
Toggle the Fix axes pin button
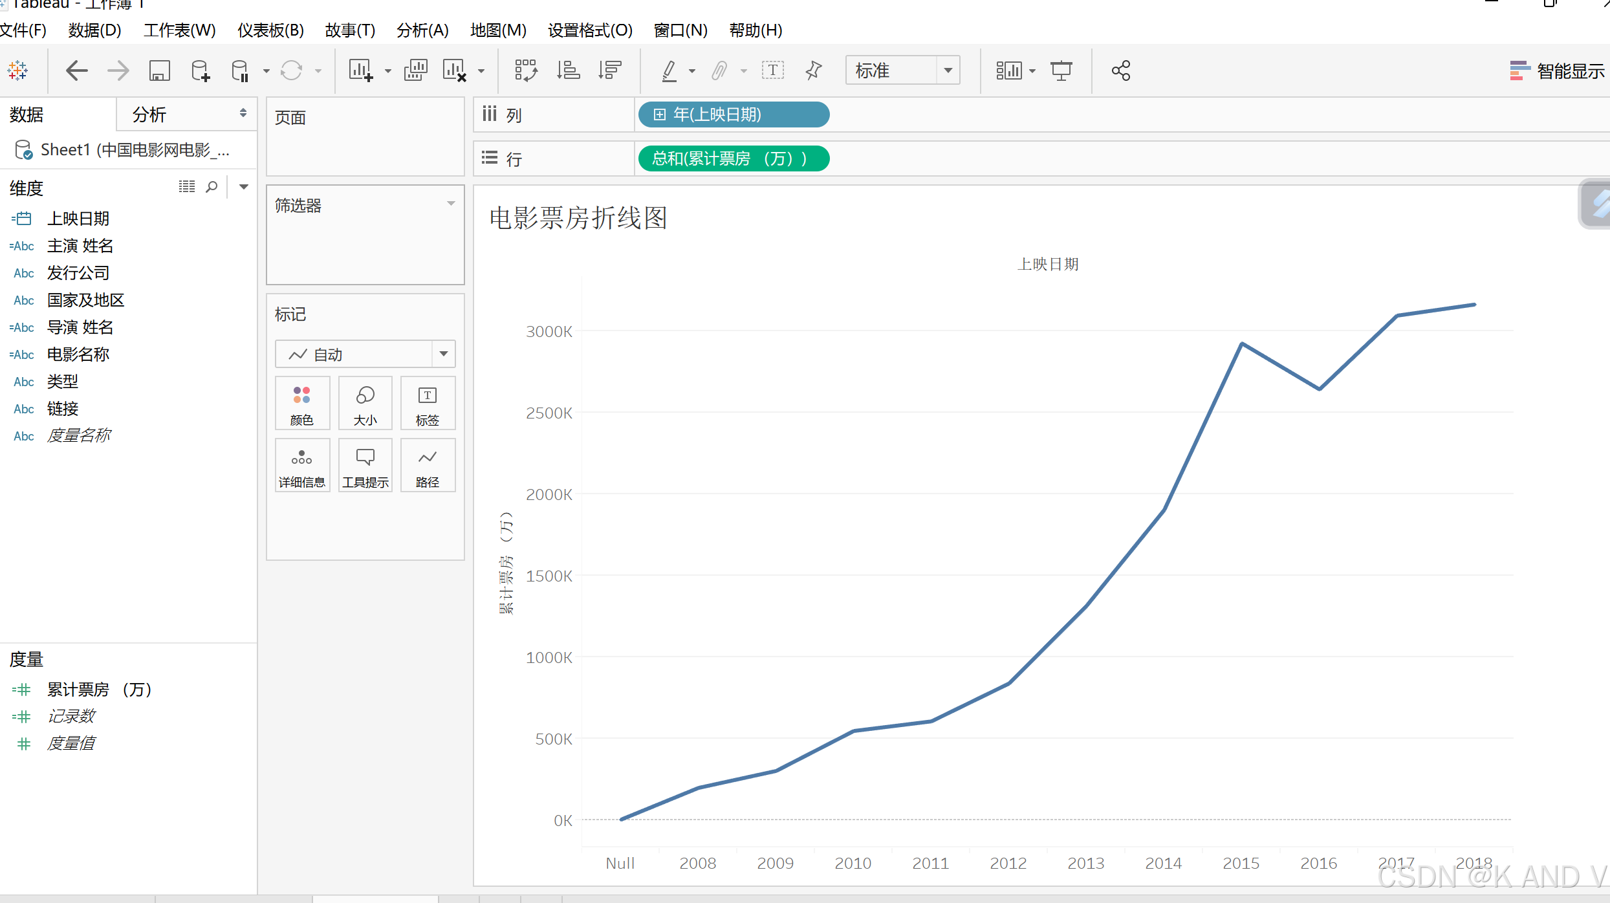click(814, 71)
